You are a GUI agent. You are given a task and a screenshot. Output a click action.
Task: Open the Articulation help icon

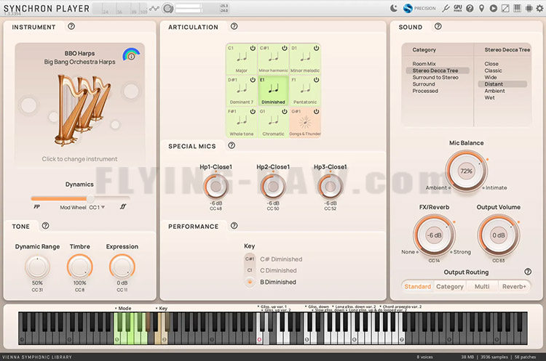point(234,26)
